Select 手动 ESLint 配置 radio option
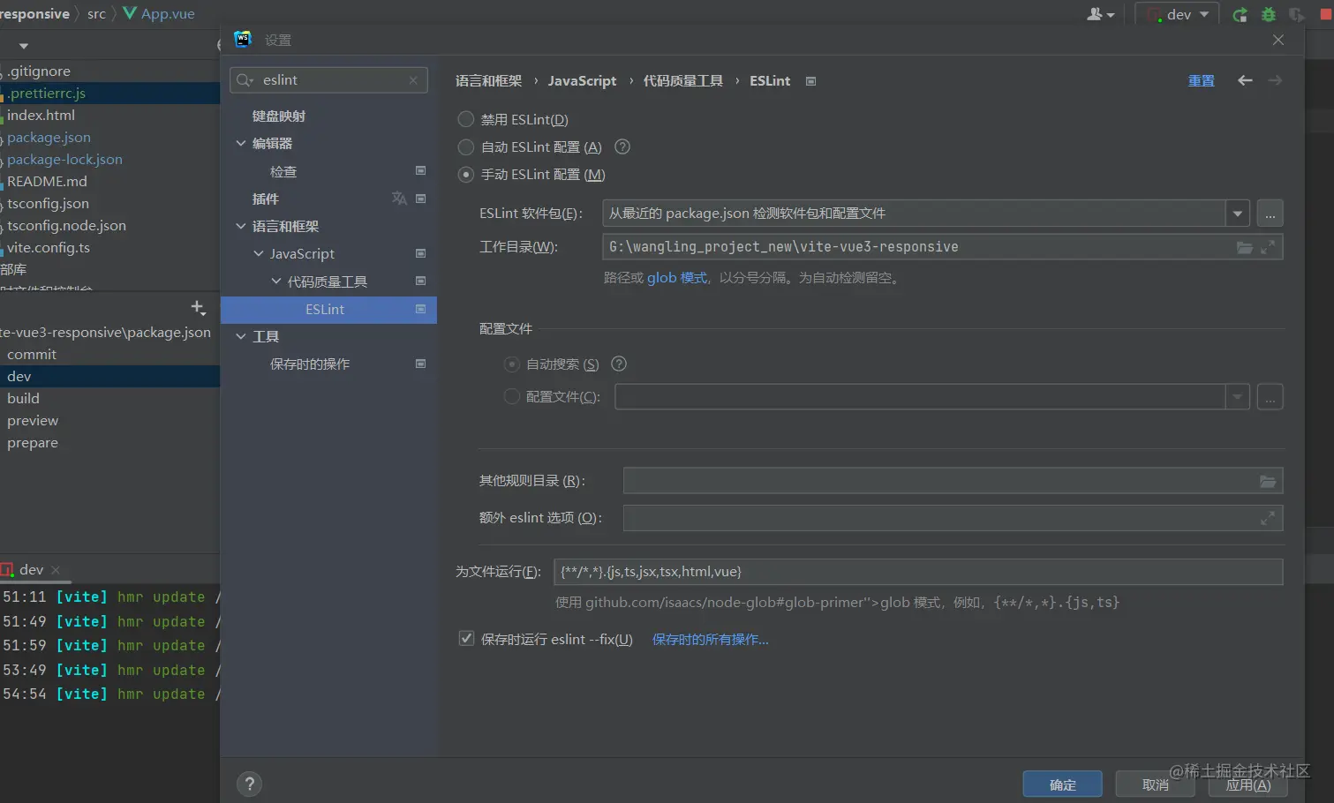Viewport: 1334px width, 803px height. tap(465, 175)
